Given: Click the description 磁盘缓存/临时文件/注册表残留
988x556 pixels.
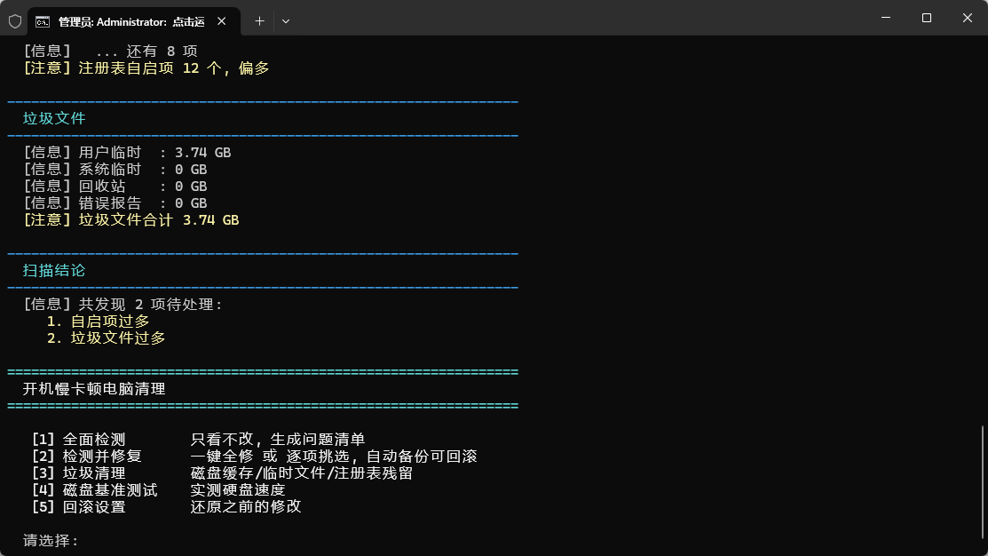Looking at the screenshot, I should point(302,473).
